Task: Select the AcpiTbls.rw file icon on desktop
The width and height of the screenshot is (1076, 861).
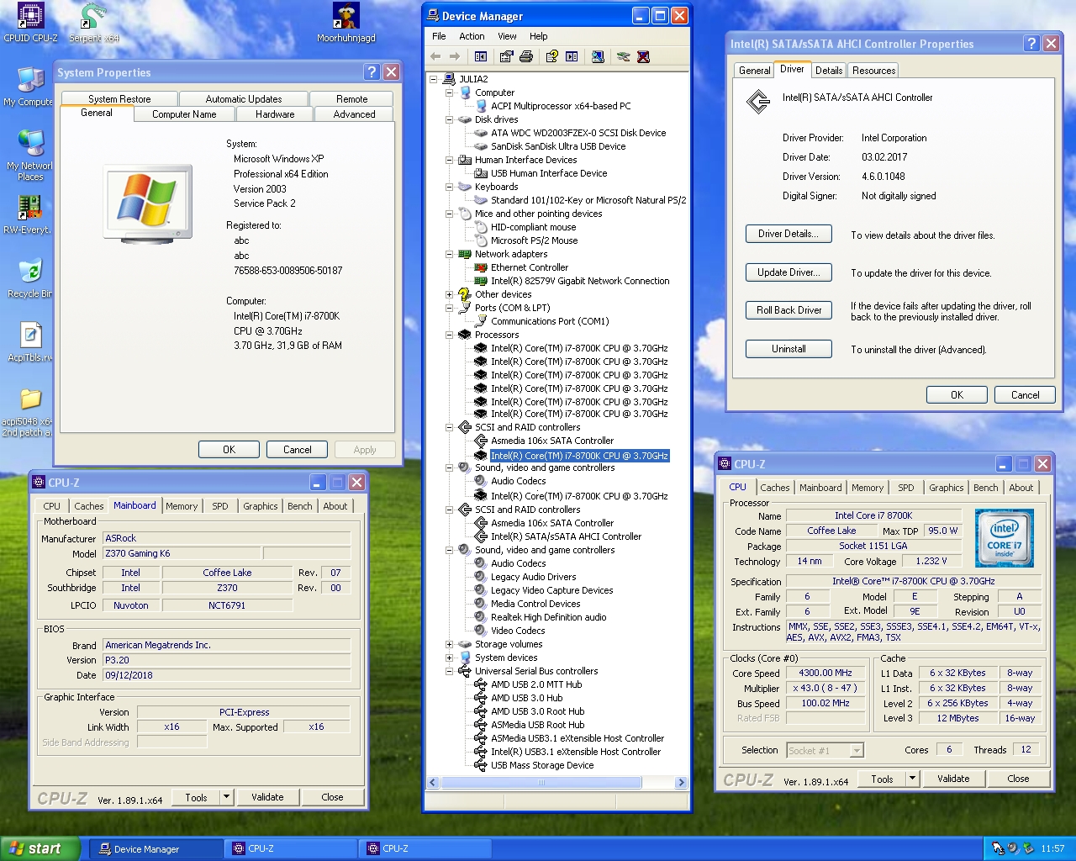Action: [29, 342]
